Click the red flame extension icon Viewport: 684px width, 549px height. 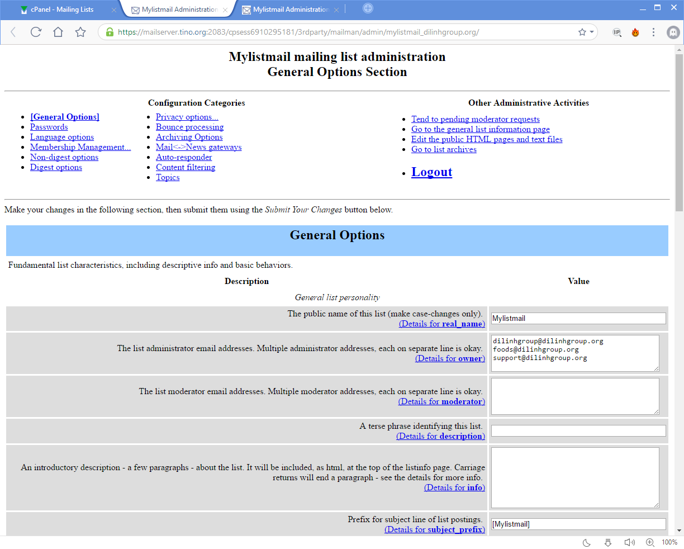[635, 32]
